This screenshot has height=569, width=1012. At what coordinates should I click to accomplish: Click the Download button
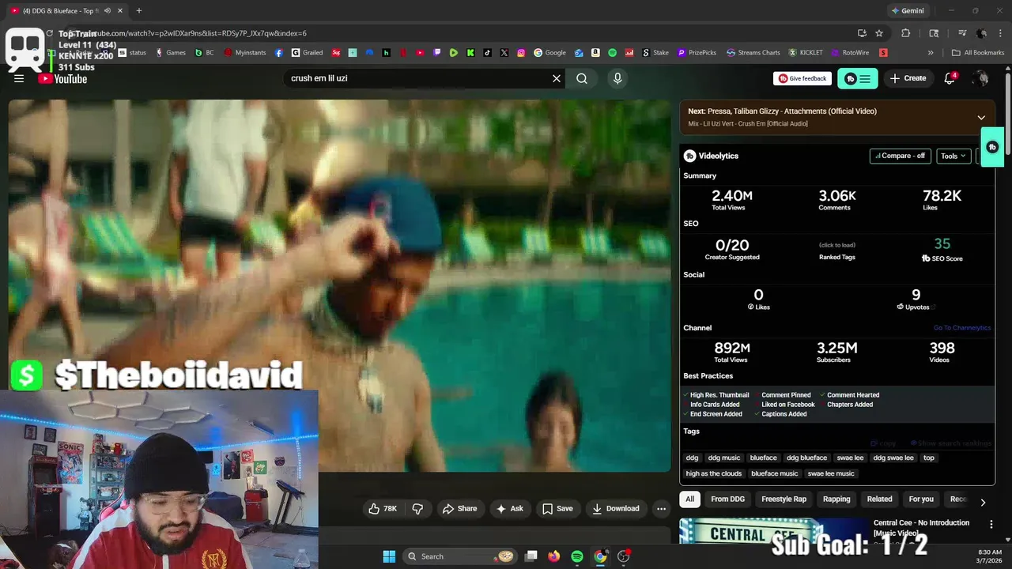[x=615, y=509]
